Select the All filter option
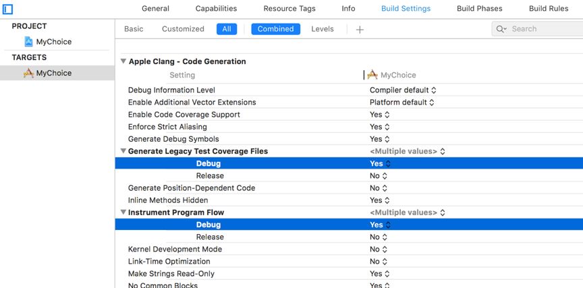Viewport: 583px width, 288px height. [227, 29]
